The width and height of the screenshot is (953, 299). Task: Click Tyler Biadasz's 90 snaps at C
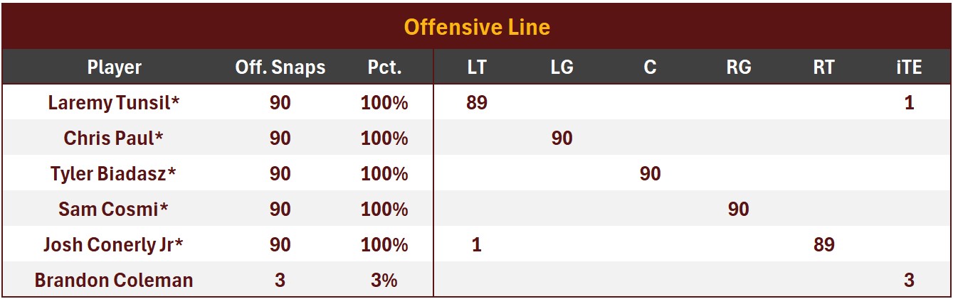[650, 174]
